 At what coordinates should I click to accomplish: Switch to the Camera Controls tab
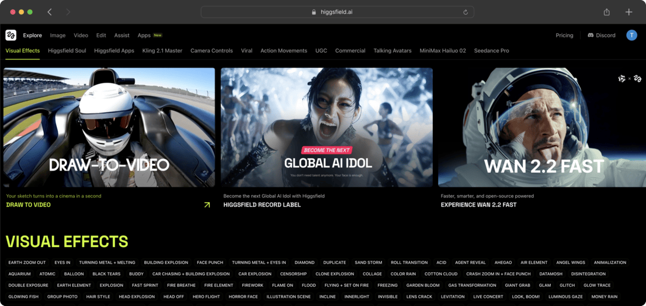tap(211, 51)
